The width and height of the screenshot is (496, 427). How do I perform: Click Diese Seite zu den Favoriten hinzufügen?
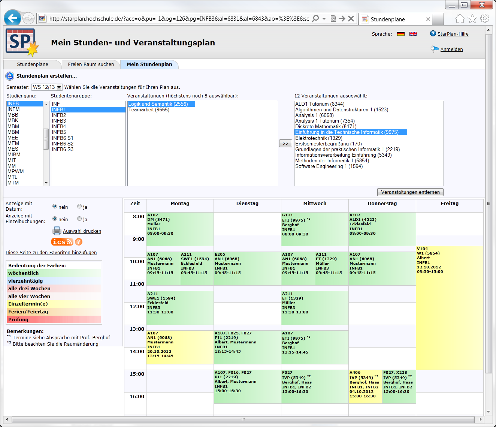51,253
